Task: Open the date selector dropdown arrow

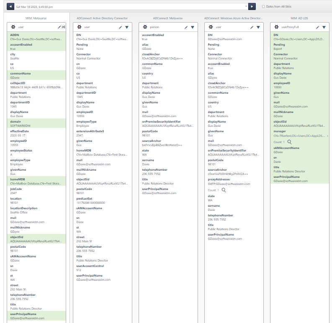Action: tap(246, 6)
